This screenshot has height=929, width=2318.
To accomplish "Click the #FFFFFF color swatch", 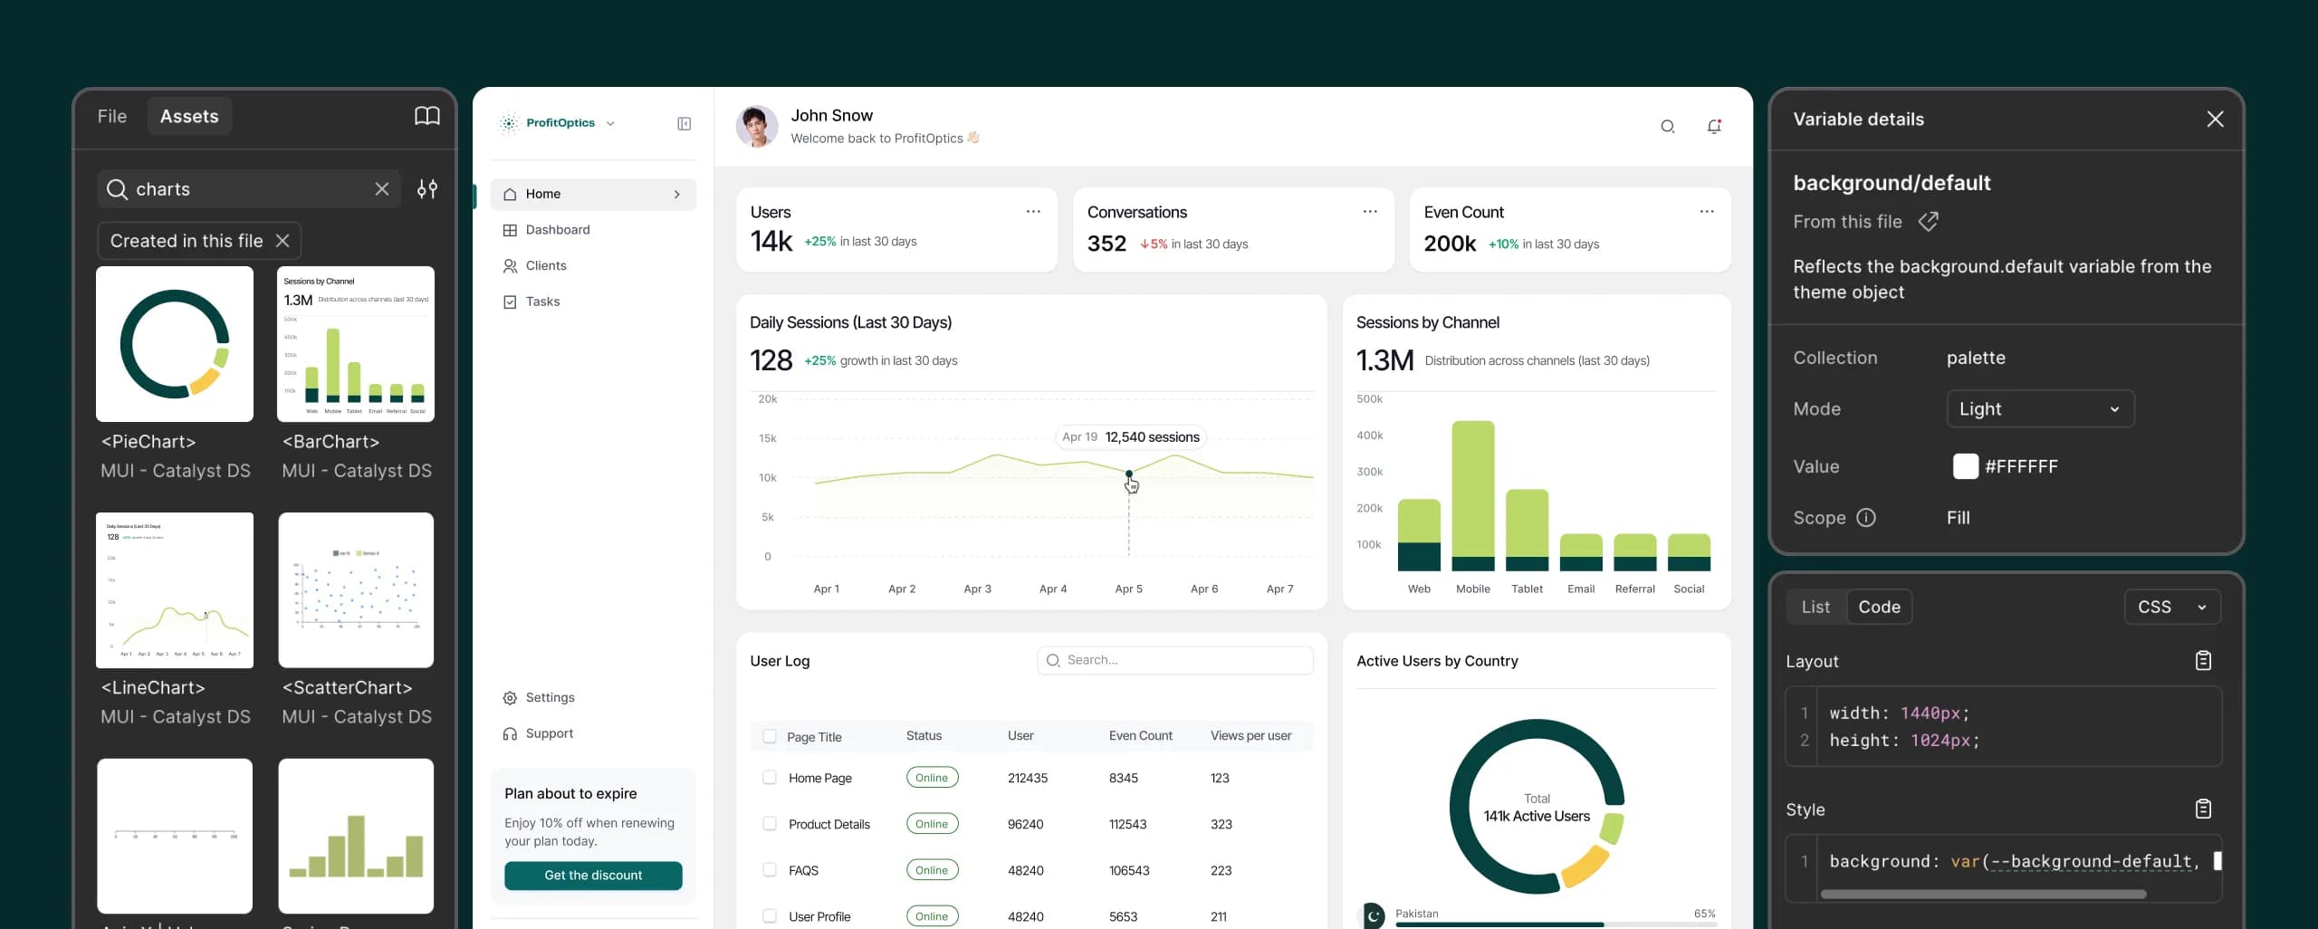I will coord(1965,466).
